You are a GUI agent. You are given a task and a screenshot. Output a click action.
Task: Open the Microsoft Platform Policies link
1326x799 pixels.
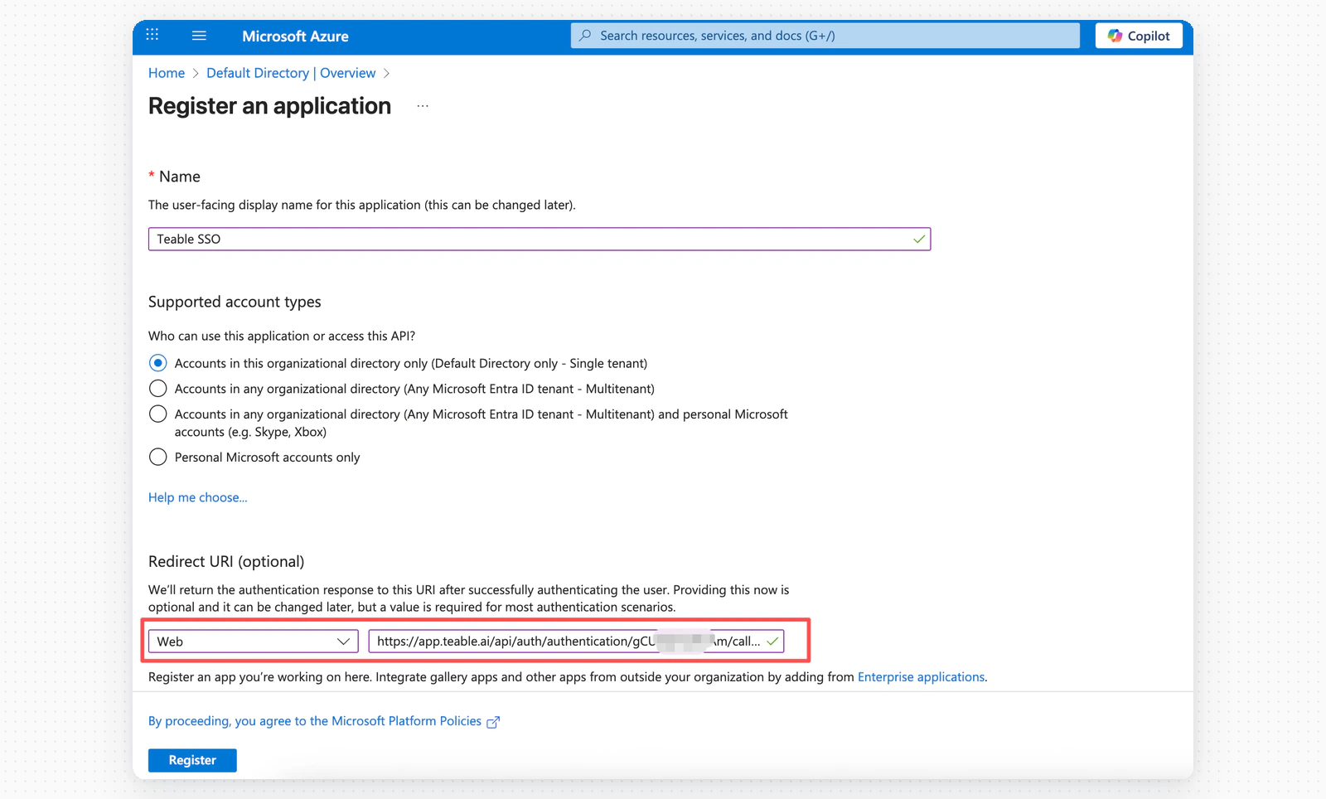pos(315,721)
